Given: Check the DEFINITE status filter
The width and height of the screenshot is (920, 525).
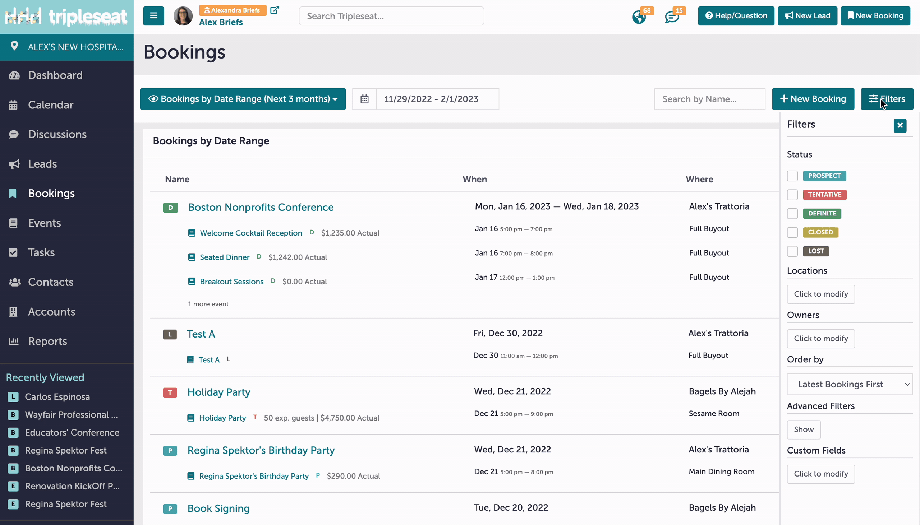Looking at the screenshot, I should 792,213.
